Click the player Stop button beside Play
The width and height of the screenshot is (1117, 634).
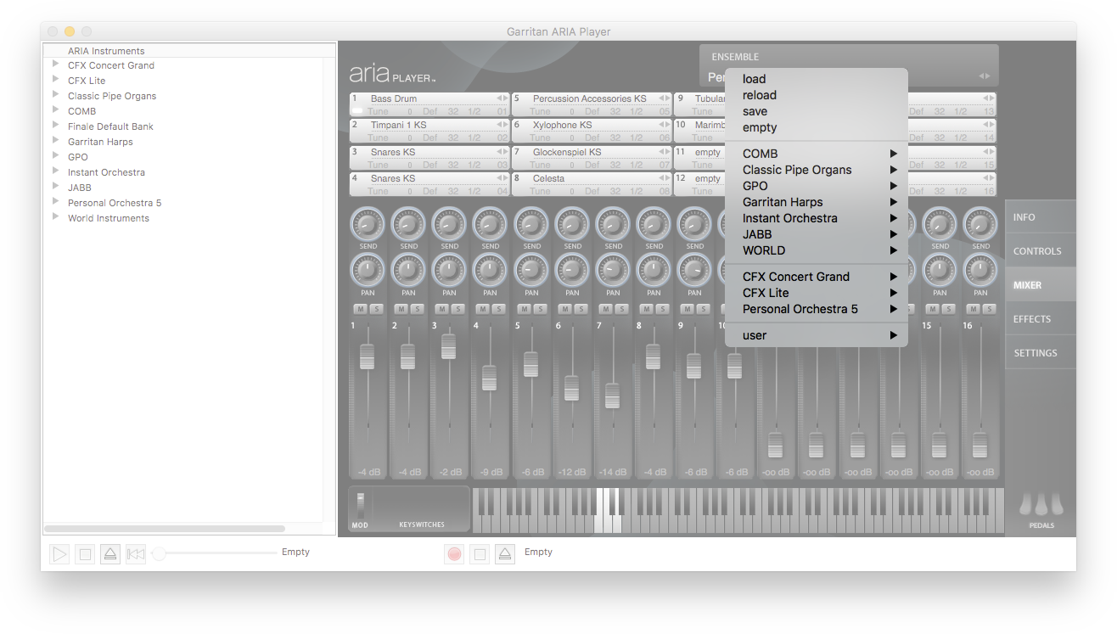pyautogui.click(x=85, y=554)
